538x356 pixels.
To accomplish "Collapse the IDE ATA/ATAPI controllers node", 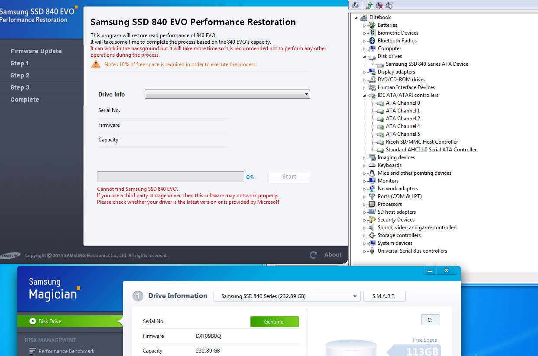I will tap(365, 96).
